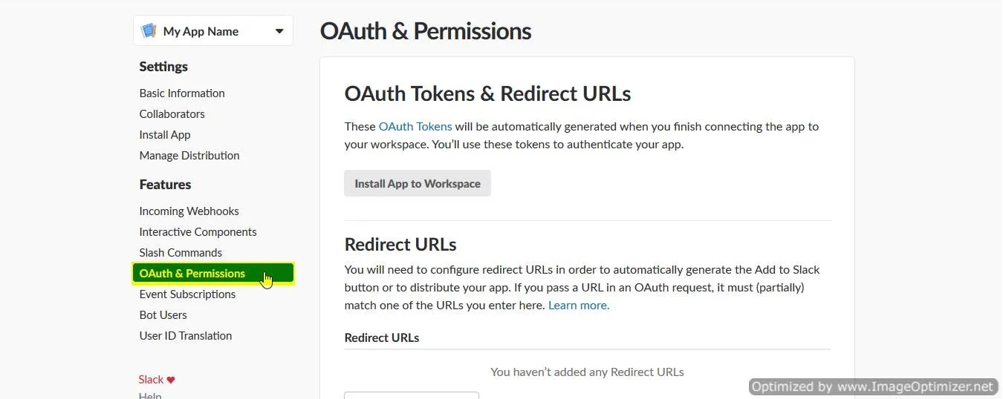Select OAuth & Permissions in sidebar
1003x399 pixels.
pos(192,274)
